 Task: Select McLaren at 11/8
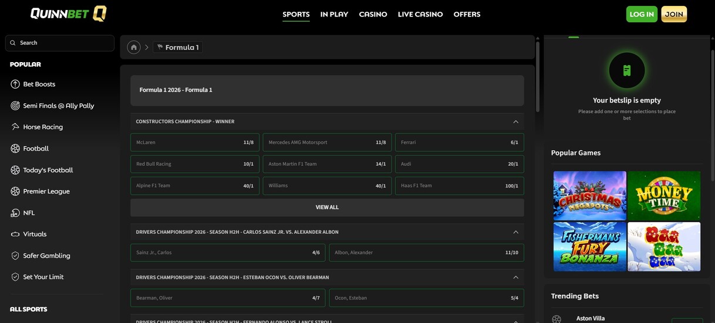(195, 142)
